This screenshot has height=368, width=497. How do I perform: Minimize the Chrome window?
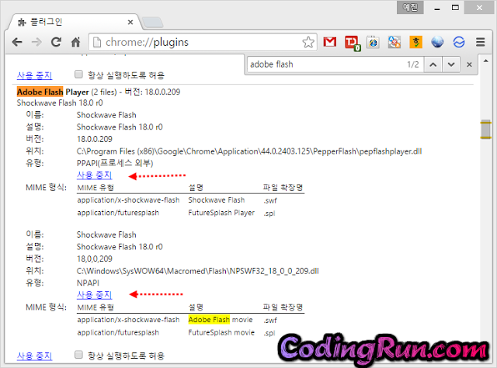pos(437,8)
